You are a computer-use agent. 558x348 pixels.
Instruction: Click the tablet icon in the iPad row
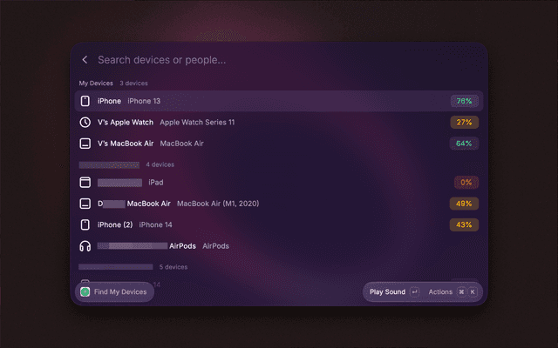coord(85,182)
